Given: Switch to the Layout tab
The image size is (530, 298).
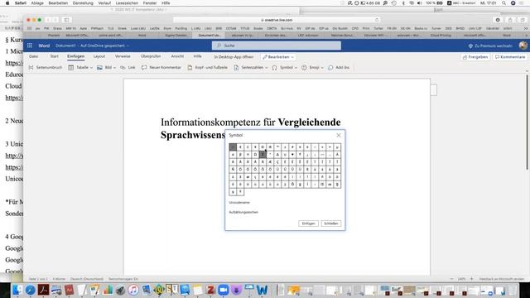Looking at the screenshot, I should point(99,56).
